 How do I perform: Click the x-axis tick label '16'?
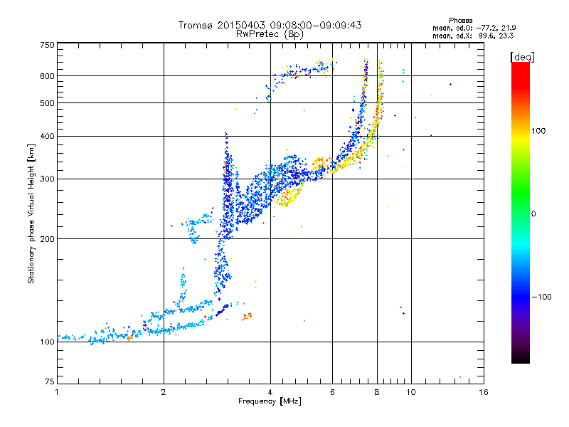(x=484, y=392)
